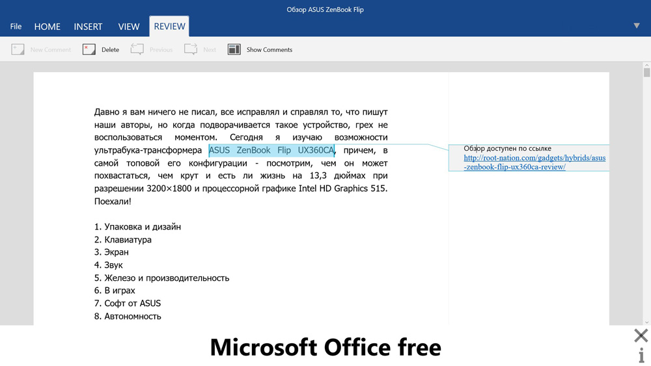Click the Next comment icon
Screen dimensions: 651x366
(x=191, y=49)
